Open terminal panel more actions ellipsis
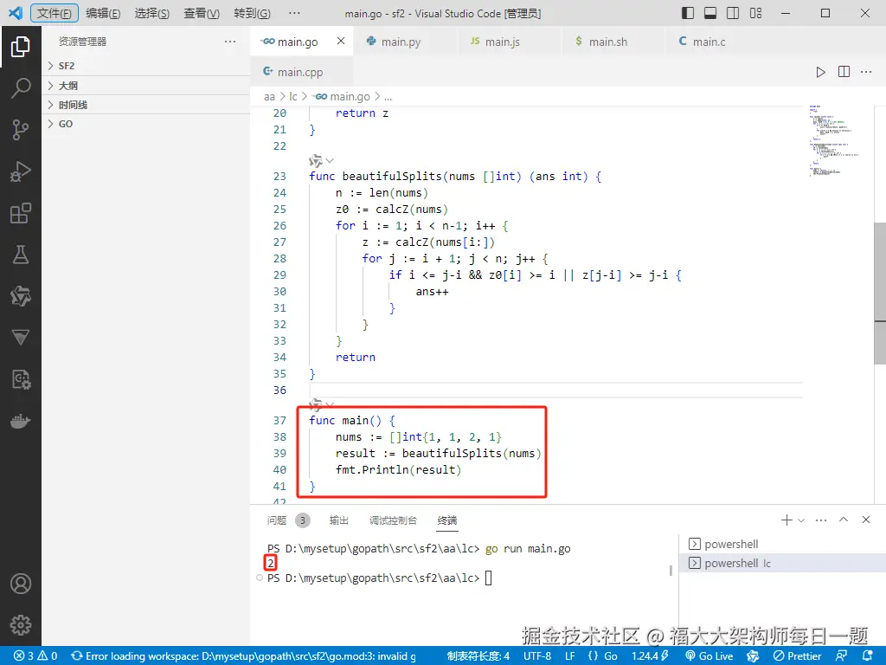Viewport: 886px width, 665px height. pos(821,520)
